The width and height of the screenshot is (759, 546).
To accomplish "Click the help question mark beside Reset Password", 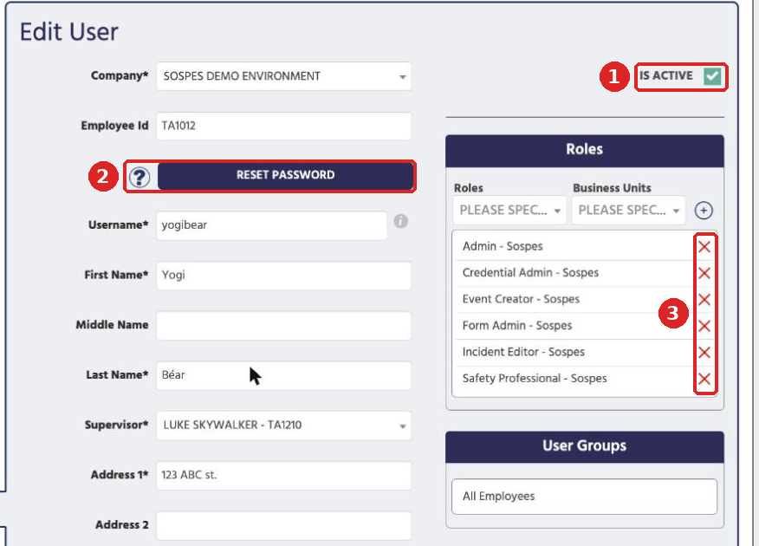I will click(139, 177).
